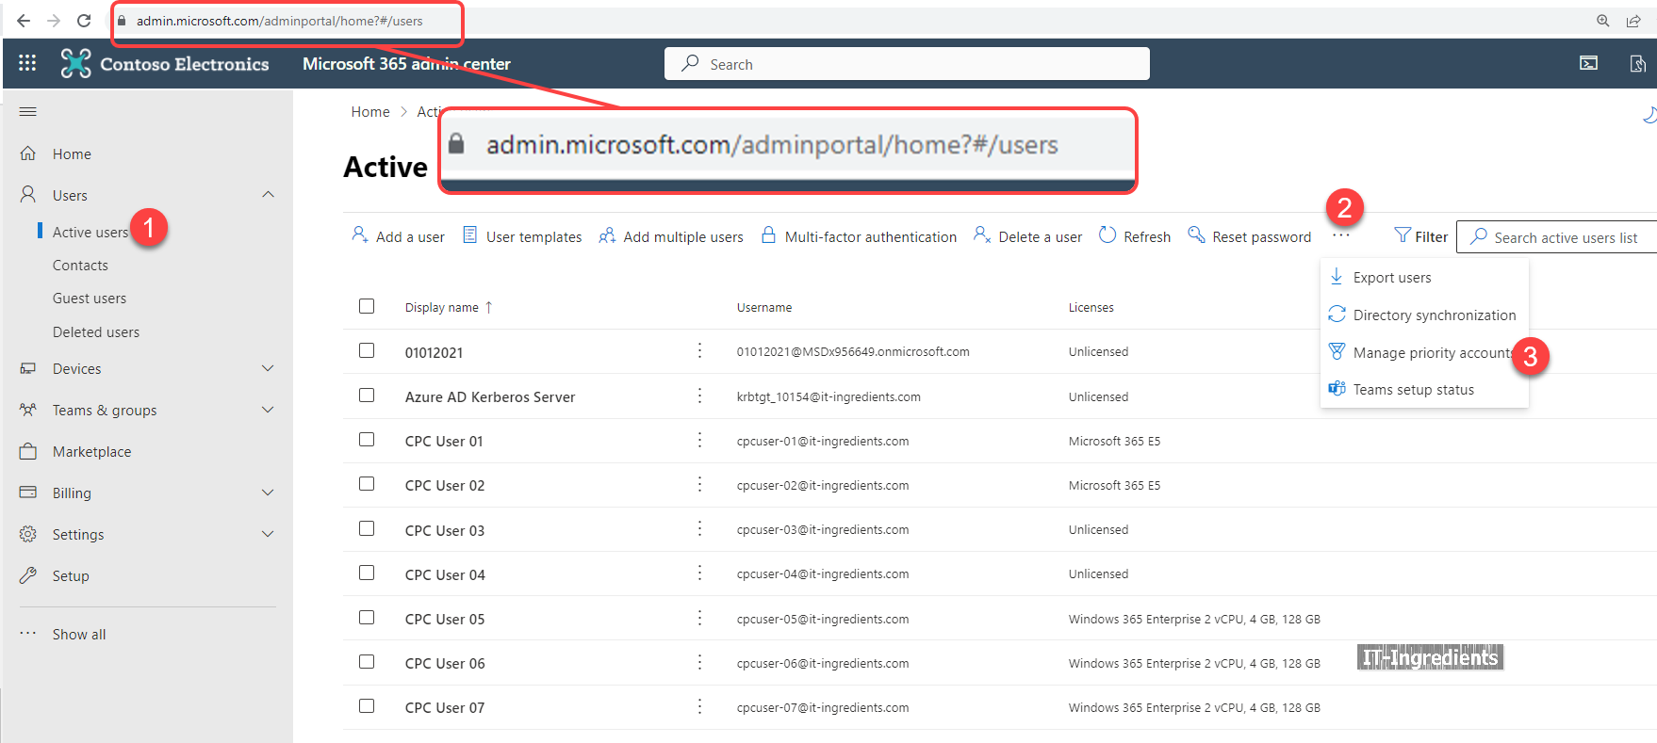Select the CPC User 06 checkbox
Screen dimensions: 1657x743
pos(367,662)
